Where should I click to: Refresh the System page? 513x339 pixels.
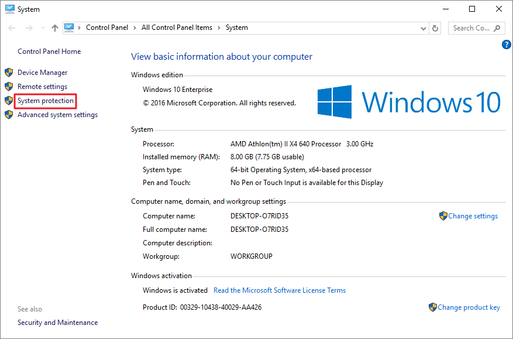pos(435,29)
